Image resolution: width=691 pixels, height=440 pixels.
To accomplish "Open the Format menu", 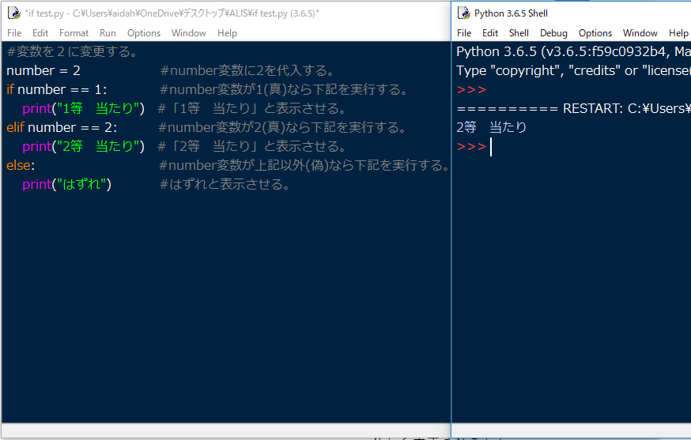I will click(74, 33).
